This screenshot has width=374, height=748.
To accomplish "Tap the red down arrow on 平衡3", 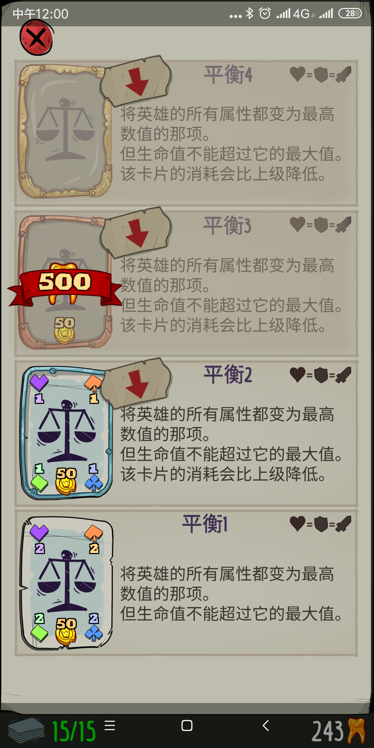I will tap(136, 232).
